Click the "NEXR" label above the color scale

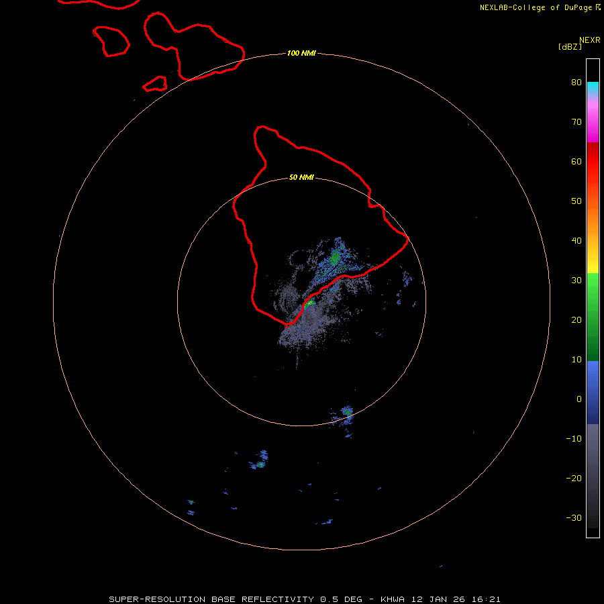[x=589, y=40]
